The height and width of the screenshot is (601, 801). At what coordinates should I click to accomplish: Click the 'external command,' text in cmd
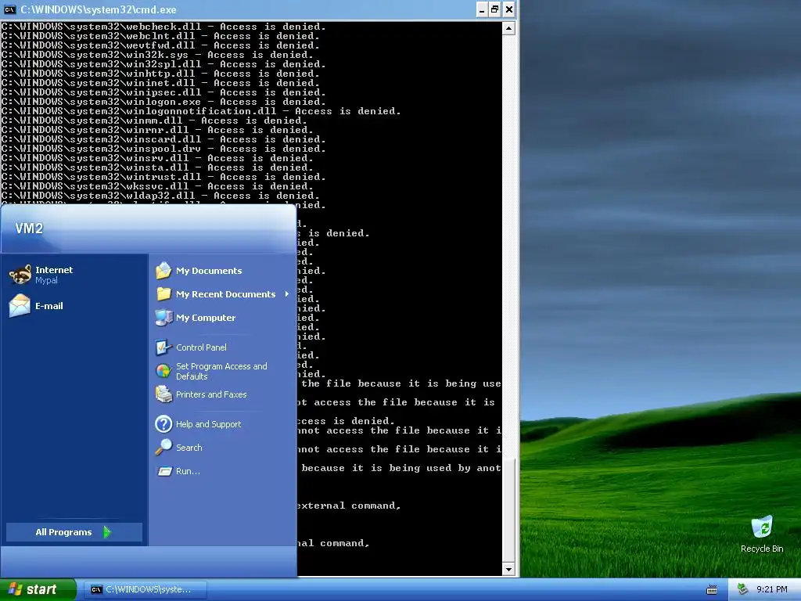[349, 506]
